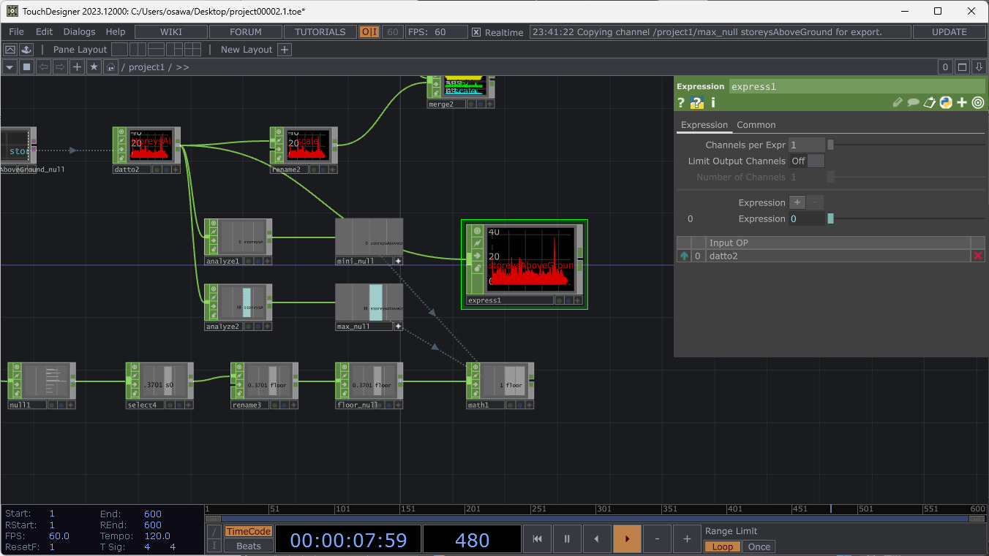The width and height of the screenshot is (989, 556).
Task: Select the left-right split pane layout
Action: click(138, 50)
